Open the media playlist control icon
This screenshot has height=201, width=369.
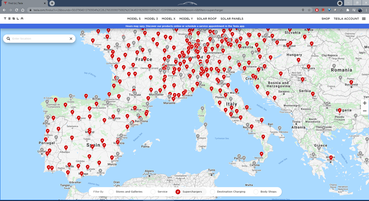pyautogui.click(x=354, y=10)
